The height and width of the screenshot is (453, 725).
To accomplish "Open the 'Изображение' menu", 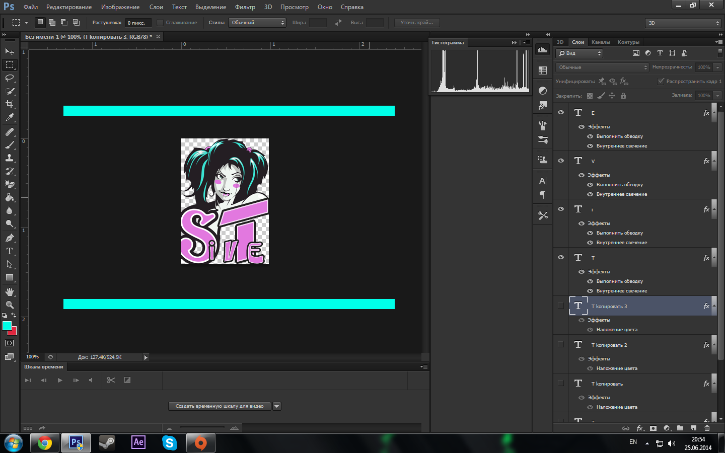I will (120, 7).
